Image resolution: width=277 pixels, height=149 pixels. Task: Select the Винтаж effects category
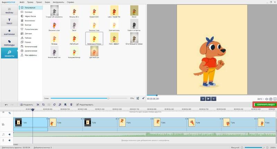tap(31, 25)
